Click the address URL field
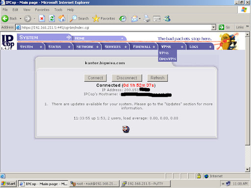The height and width of the screenshot is (188, 251). pyautogui.click(x=116, y=27)
